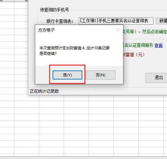Click the 正在统计记录数 status text
167x159 pixels.
[x=44, y=91]
